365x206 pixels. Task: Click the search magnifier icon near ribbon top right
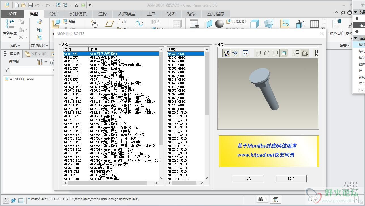tap(343, 13)
